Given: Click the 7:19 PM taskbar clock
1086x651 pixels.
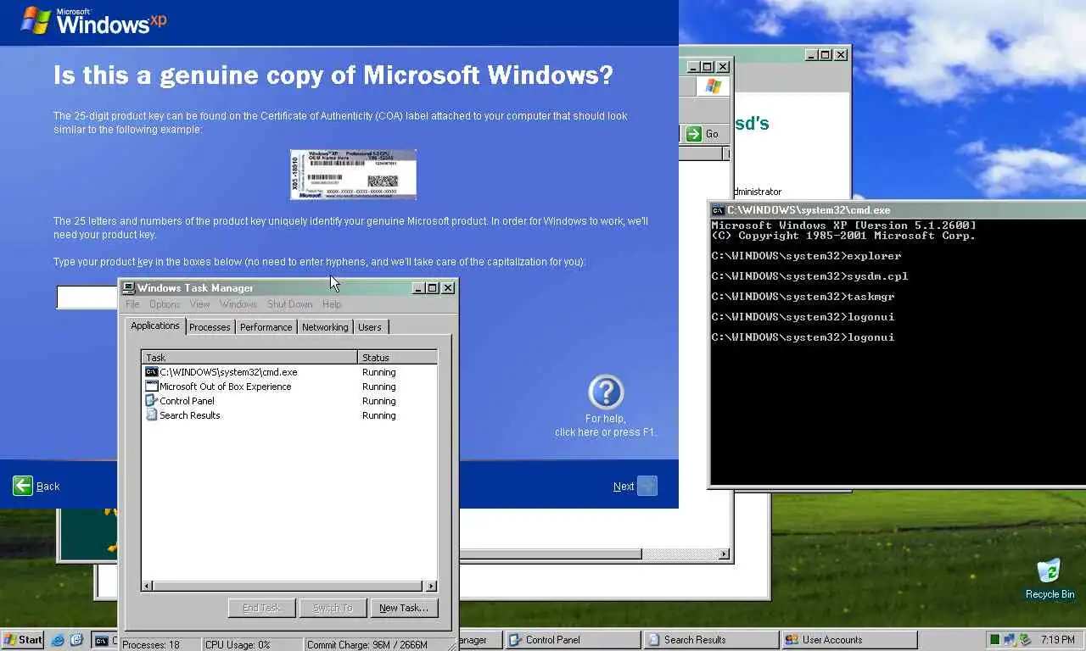Looking at the screenshot, I should (x=1057, y=640).
